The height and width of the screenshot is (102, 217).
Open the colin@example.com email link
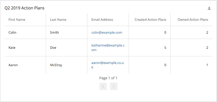(107, 32)
